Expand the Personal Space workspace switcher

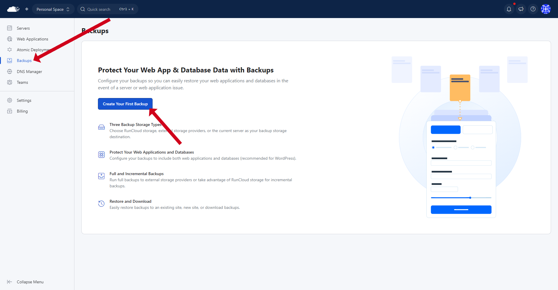tap(53, 9)
